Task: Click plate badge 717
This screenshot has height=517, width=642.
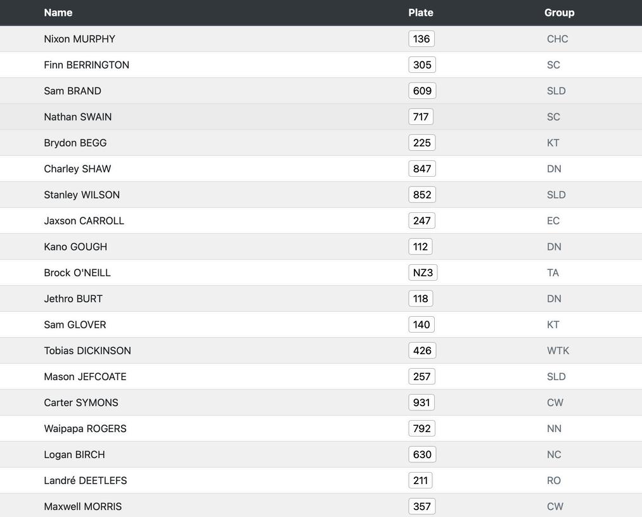Action: click(x=421, y=117)
